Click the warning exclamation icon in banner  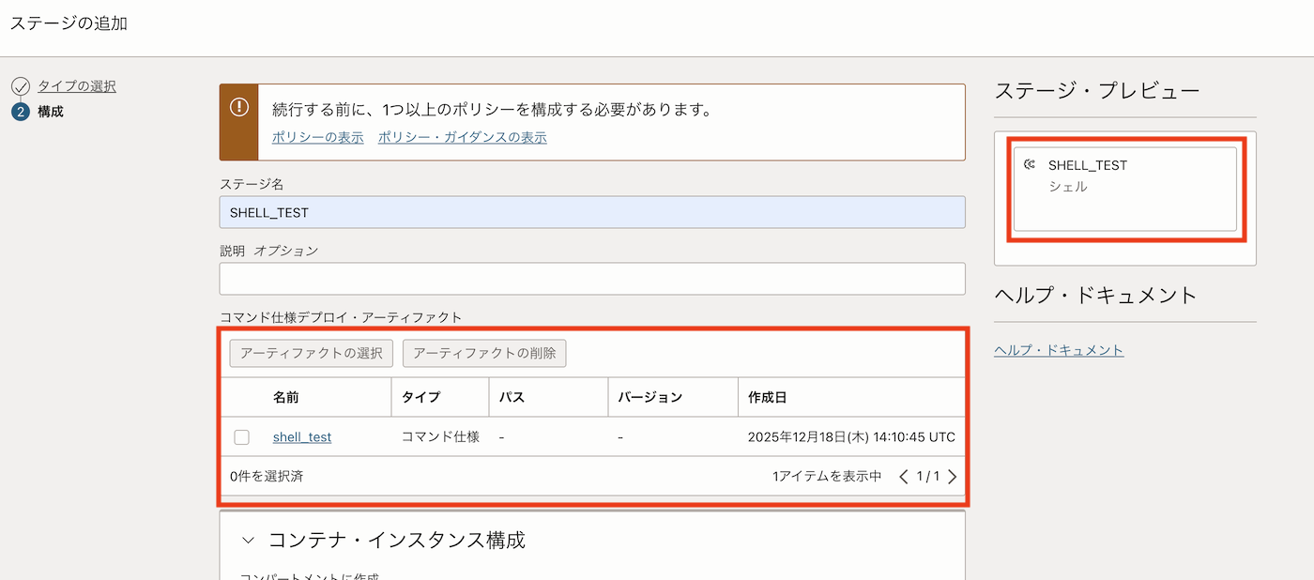pyautogui.click(x=239, y=107)
